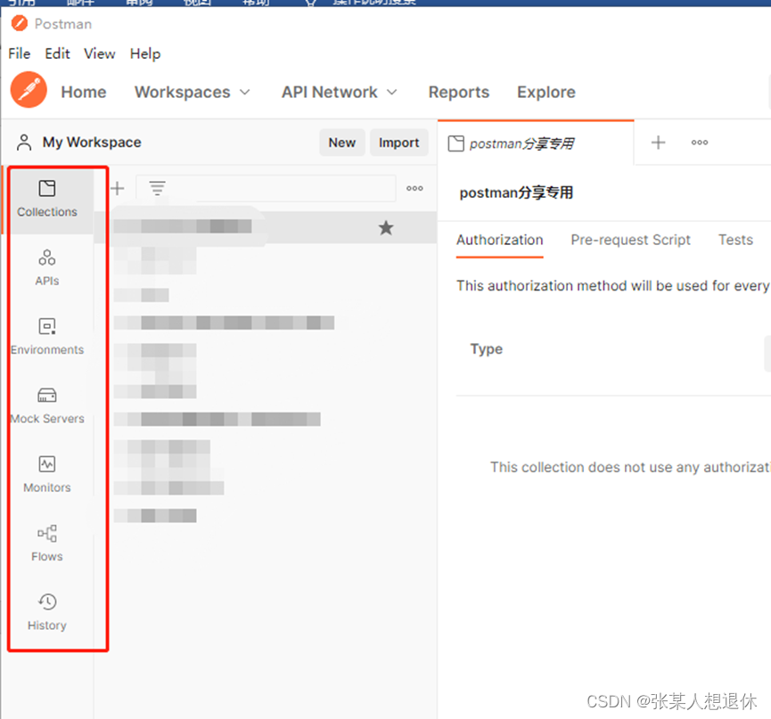Open the View menu
Screen dimensions: 771x719
tap(99, 53)
